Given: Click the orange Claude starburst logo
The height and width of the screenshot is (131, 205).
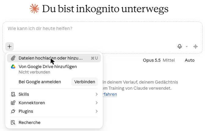Looking at the screenshot, I should (x=34, y=9).
